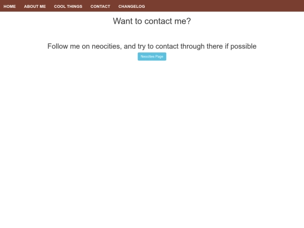The image size is (304, 228).
Task: Click the word 'Page' on the blue button
Action: coord(159,57)
